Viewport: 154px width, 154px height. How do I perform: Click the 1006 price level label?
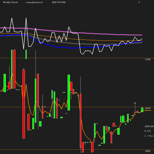tap(148, 151)
